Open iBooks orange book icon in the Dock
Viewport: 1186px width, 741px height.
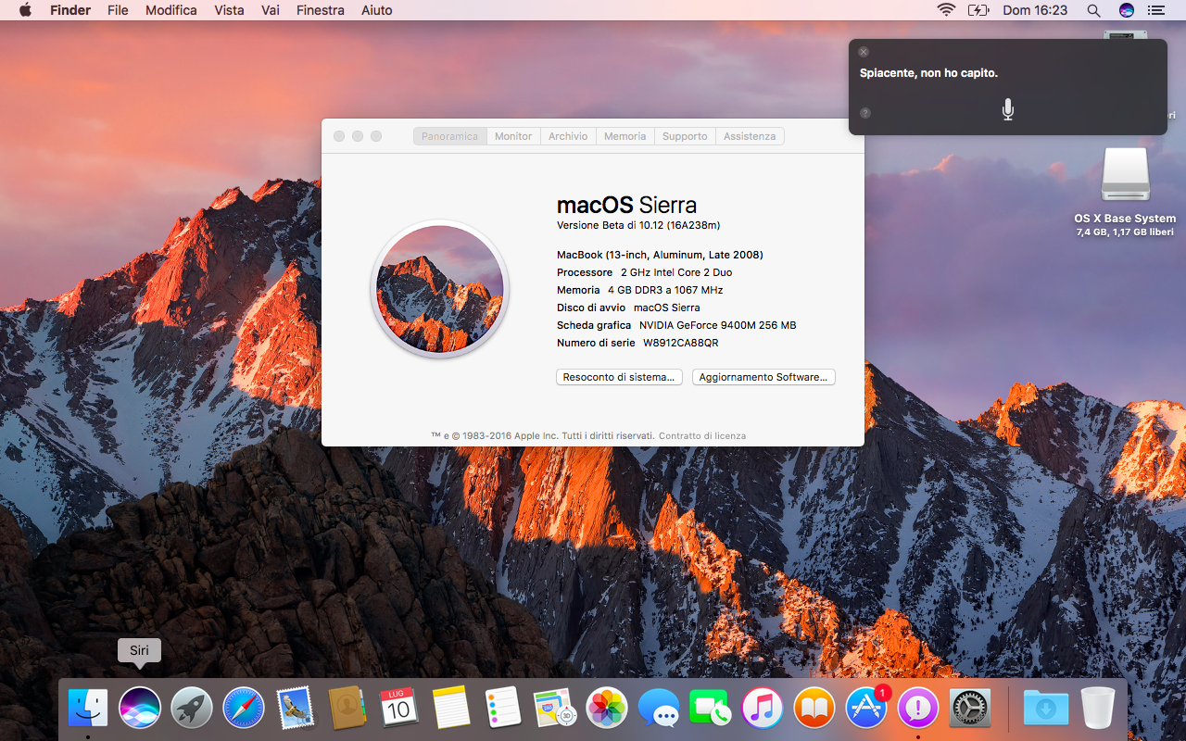[x=814, y=709]
